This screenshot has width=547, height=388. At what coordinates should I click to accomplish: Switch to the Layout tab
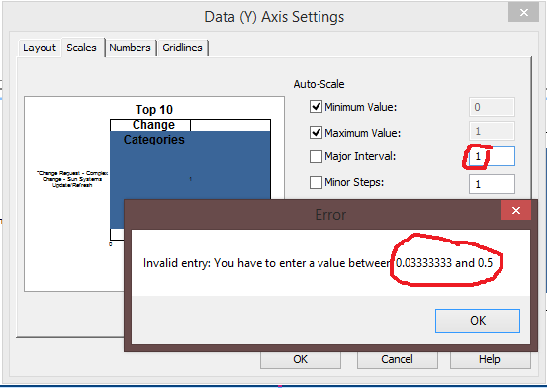[x=40, y=48]
